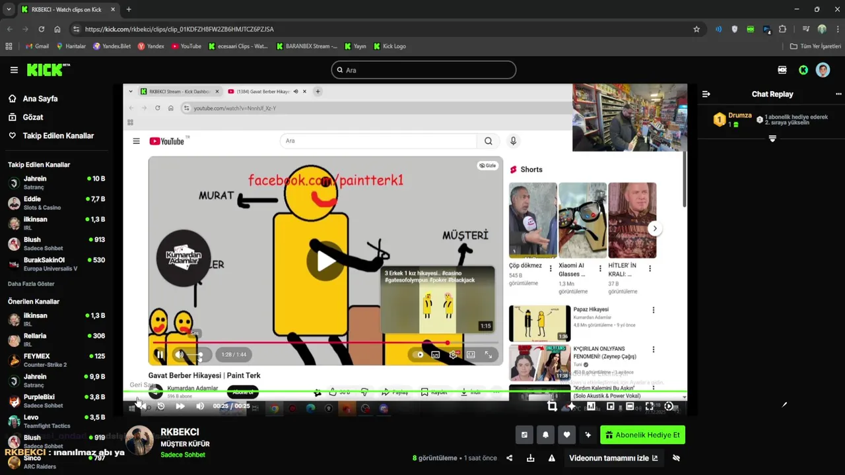Toggle notification bell for RKBEKCI
Viewport: 845px width, 475px height.
[x=545, y=435]
